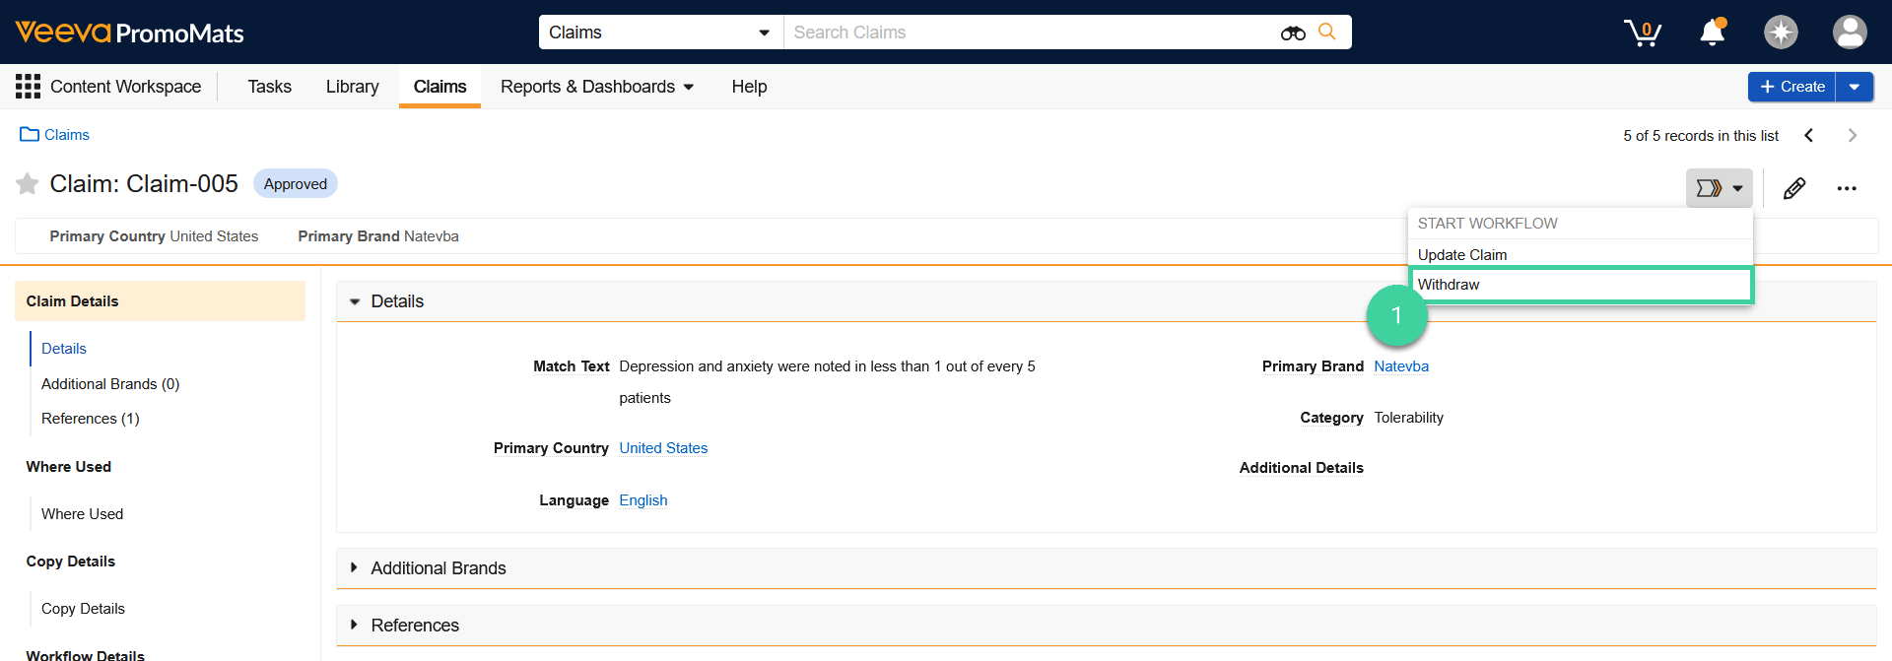Open the notifications bell
The image size is (1892, 661).
pyautogui.click(x=1712, y=33)
